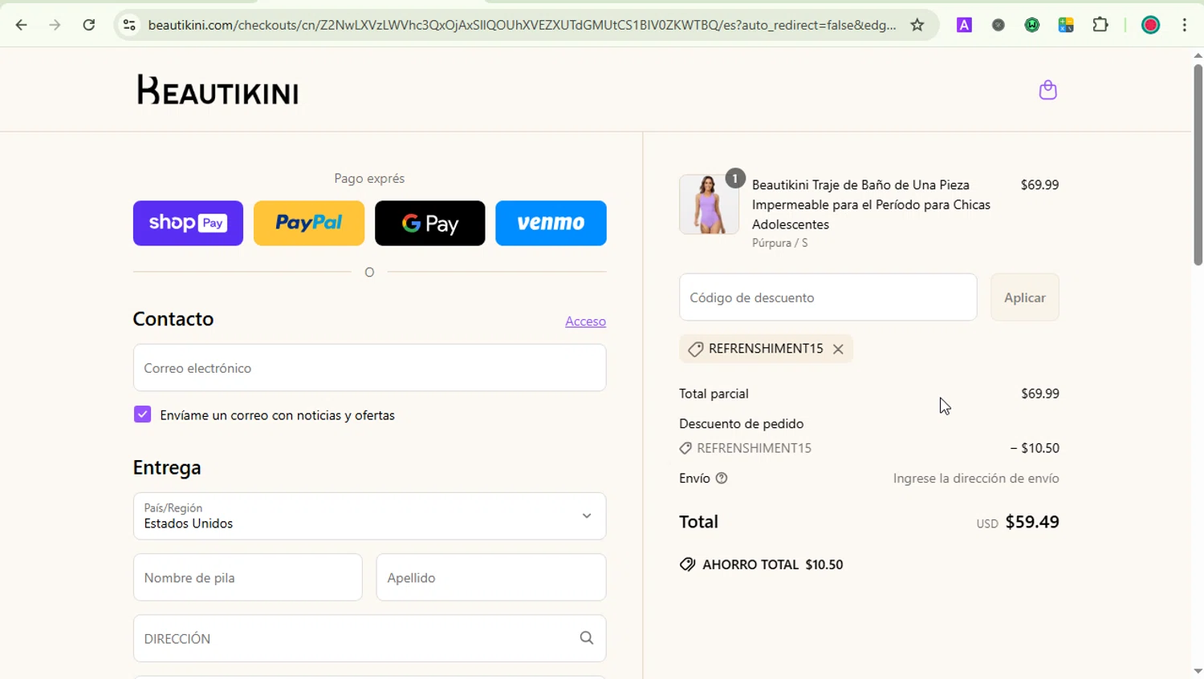Click the product title text

pos(871,204)
